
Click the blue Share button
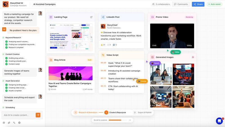pos(198,4)
